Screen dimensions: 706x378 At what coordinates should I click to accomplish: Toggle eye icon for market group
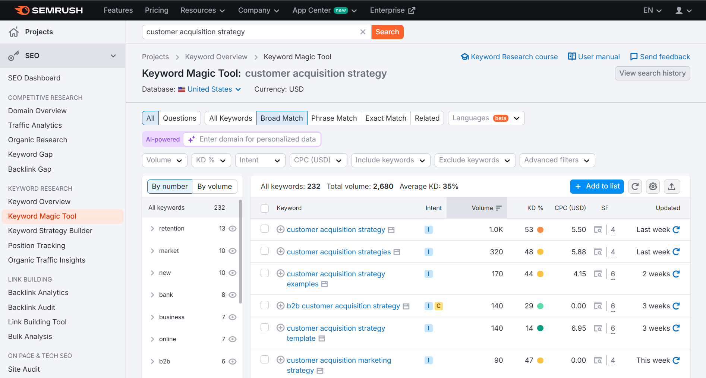233,251
